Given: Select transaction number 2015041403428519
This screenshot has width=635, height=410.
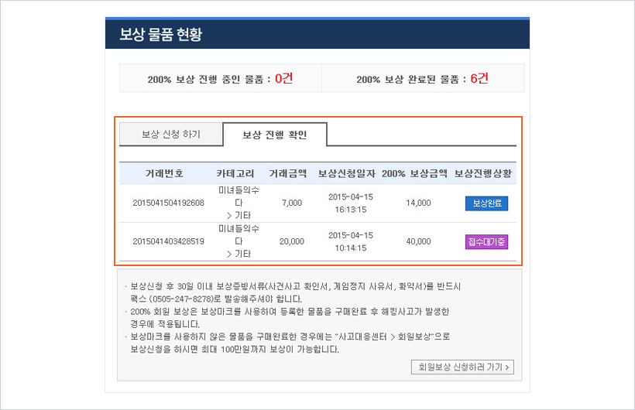Looking at the screenshot, I should click(169, 241).
